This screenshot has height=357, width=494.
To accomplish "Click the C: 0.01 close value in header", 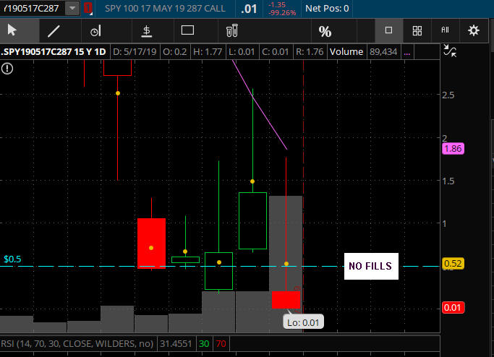I will [x=276, y=51].
